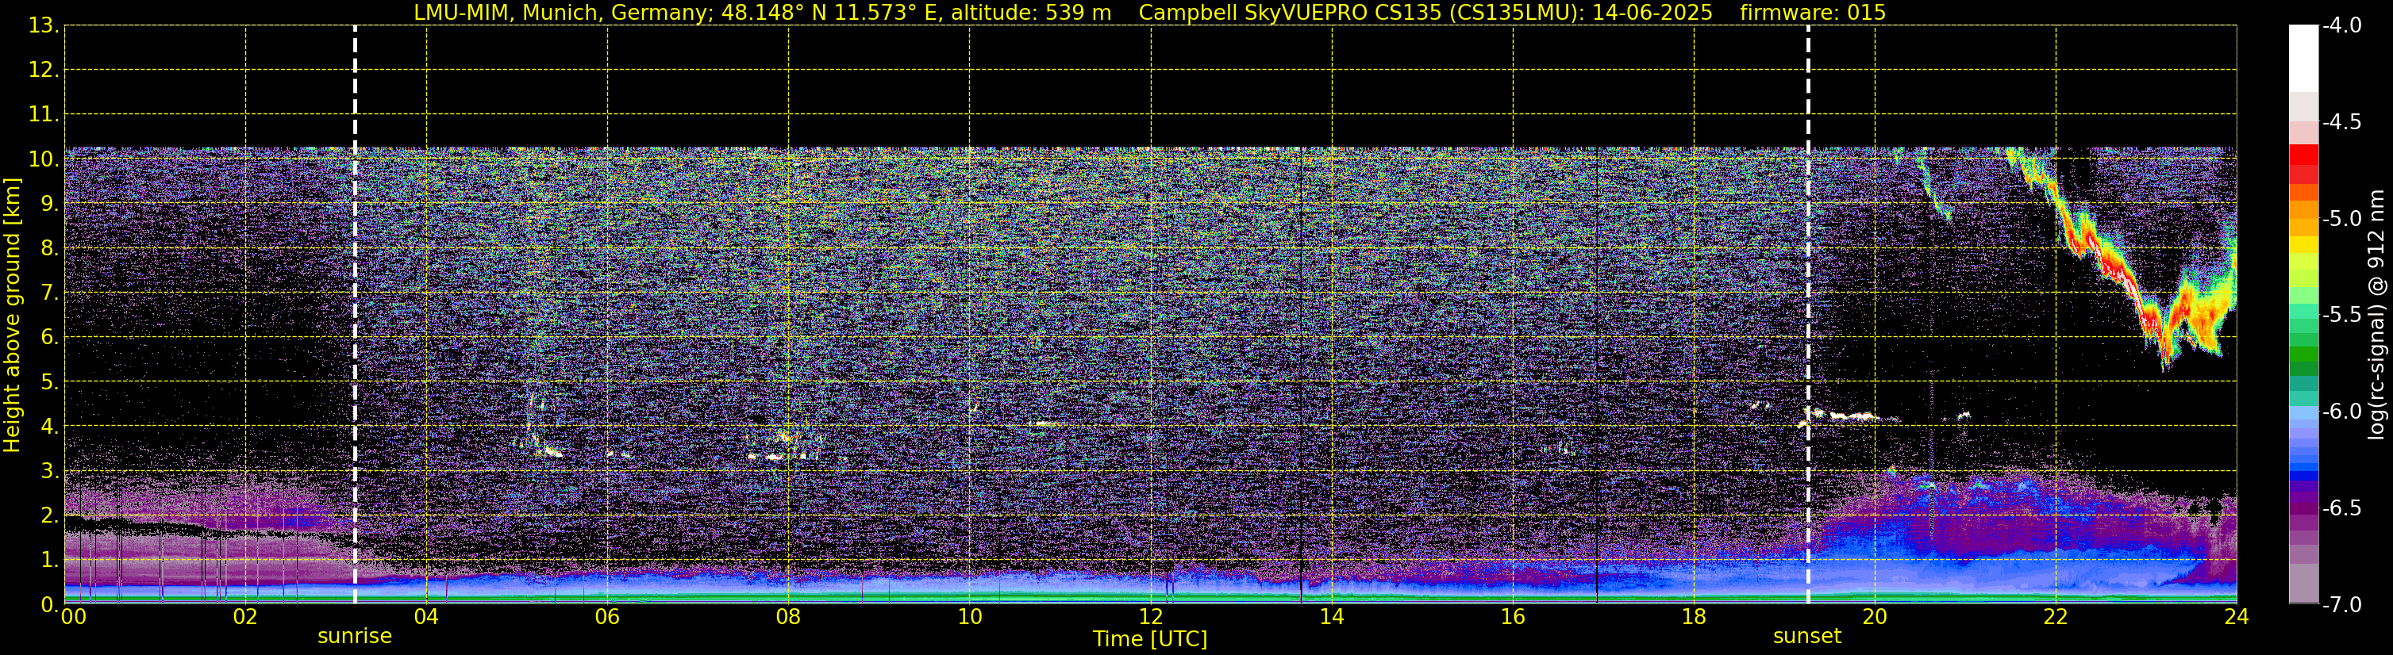The image size is (2393, 655).
Task: Click the time axis tick label 04
Action: pyautogui.click(x=425, y=617)
